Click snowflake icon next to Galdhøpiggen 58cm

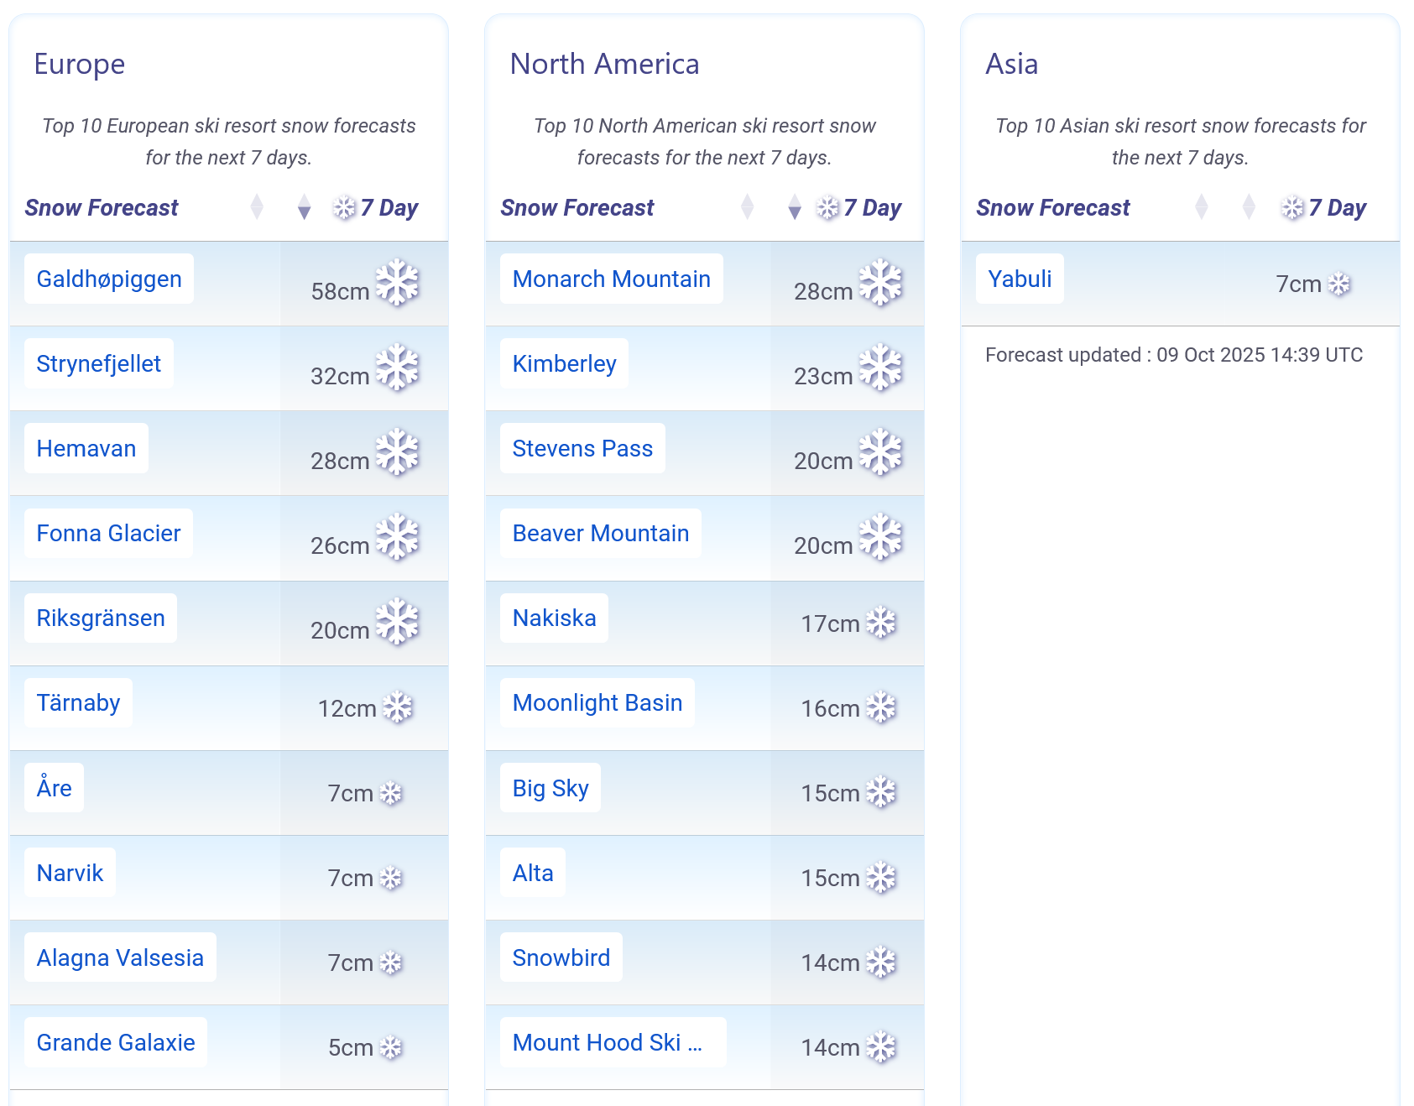tap(397, 283)
